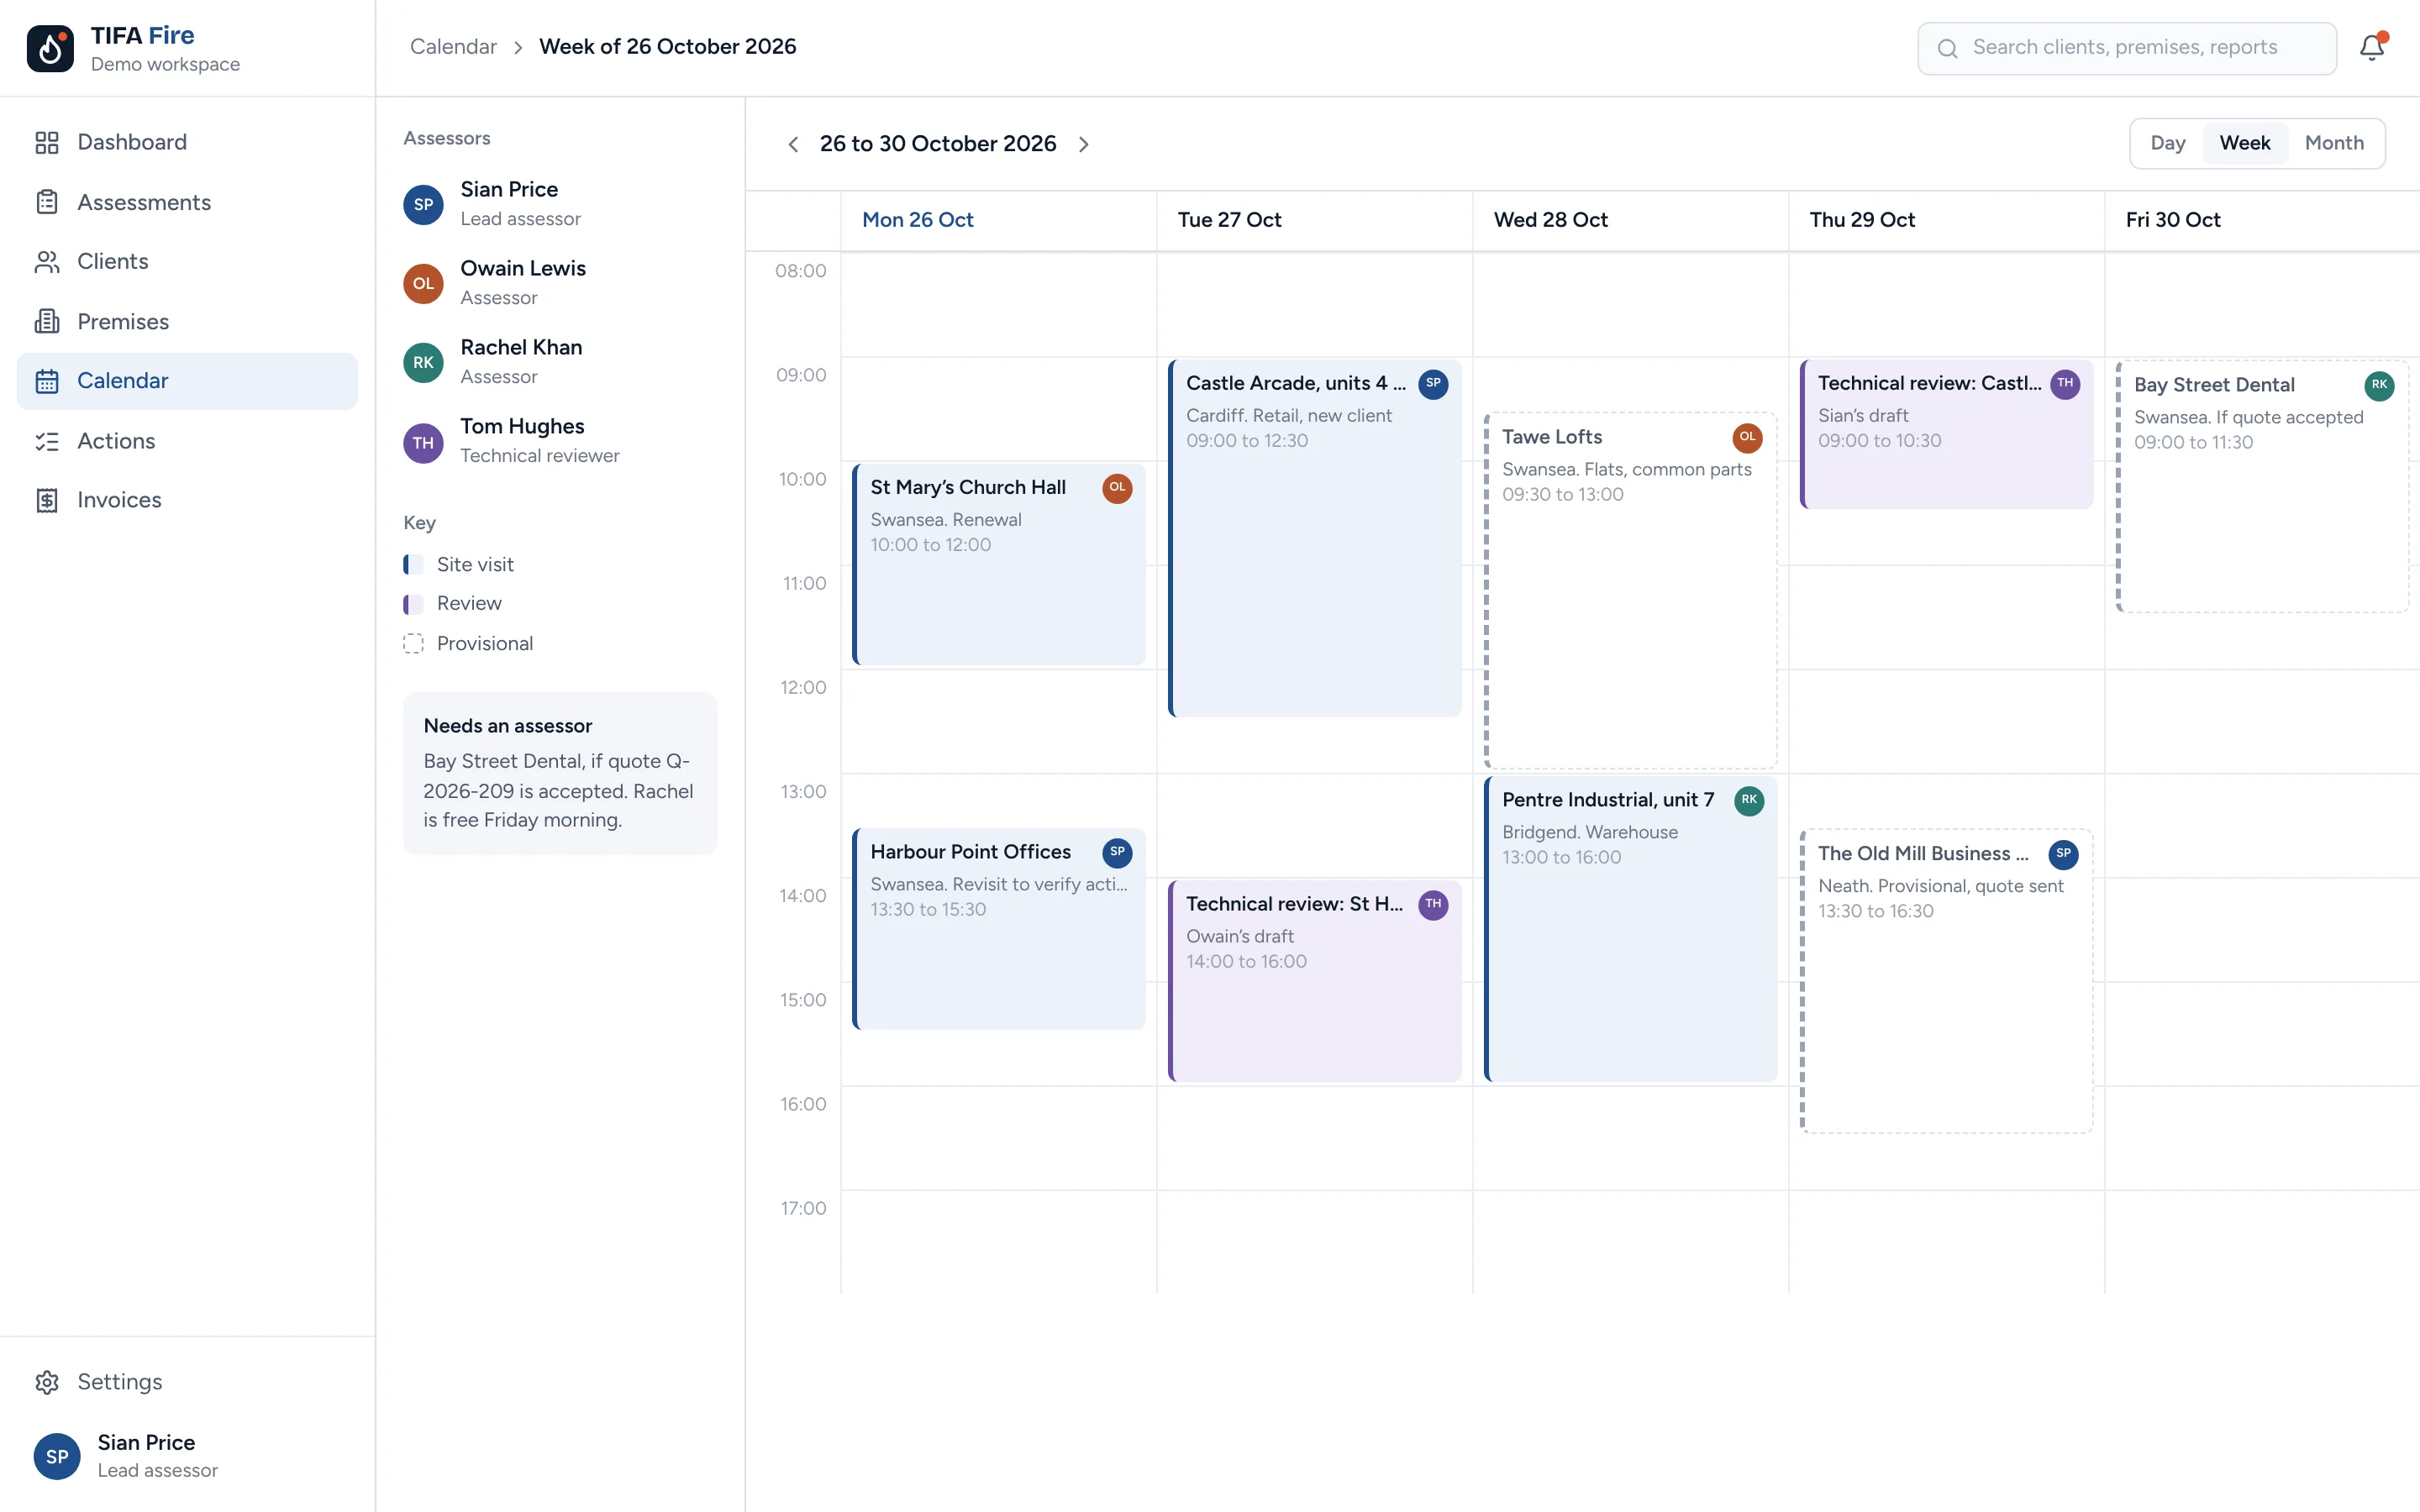
Task: Click the Actions checklist icon
Action: (x=47, y=441)
